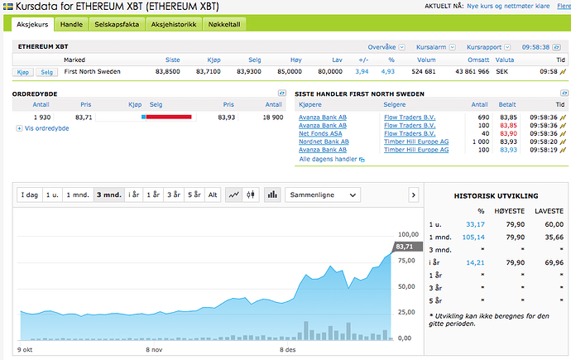This screenshot has height=360, width=571.
Task: Click the bar chart volume icon
Action: 271,194
